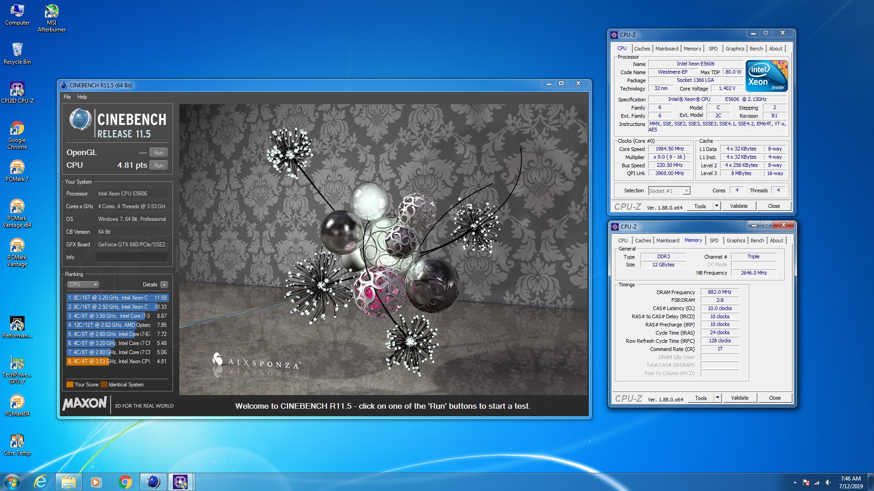Open the Cinebench Help menu
874x491 pixels.
[82, 97]
